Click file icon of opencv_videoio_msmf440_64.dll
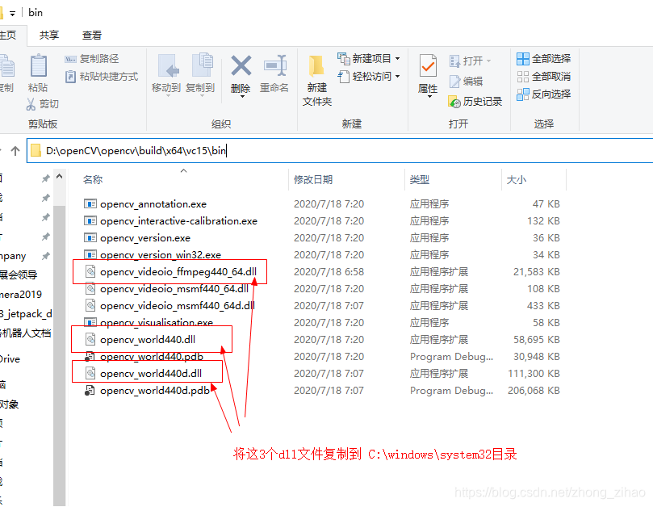The width and height of the screenshot is (653, 507). pos(90,289)
